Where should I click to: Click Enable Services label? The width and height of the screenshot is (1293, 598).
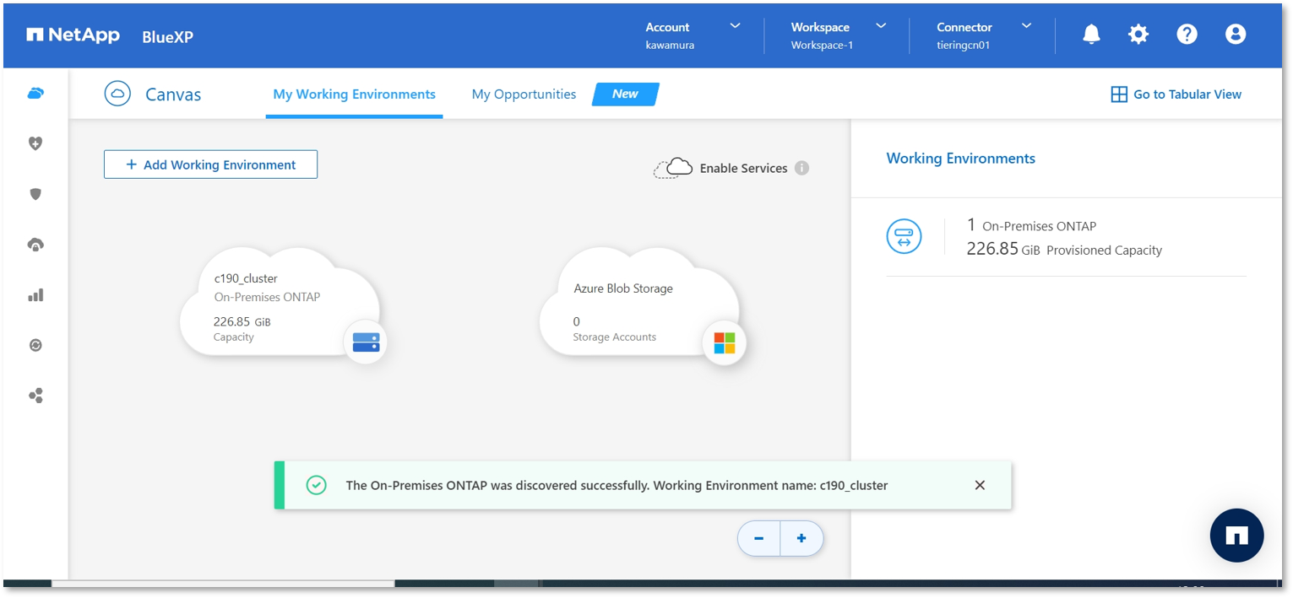(x=743, y=169)
